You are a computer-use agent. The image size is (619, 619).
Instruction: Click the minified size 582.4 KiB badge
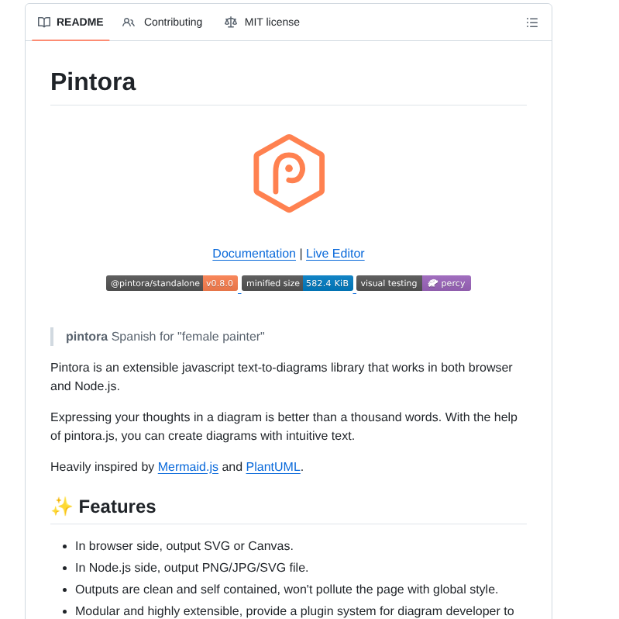pyautogui.click(x=297, y=283)
